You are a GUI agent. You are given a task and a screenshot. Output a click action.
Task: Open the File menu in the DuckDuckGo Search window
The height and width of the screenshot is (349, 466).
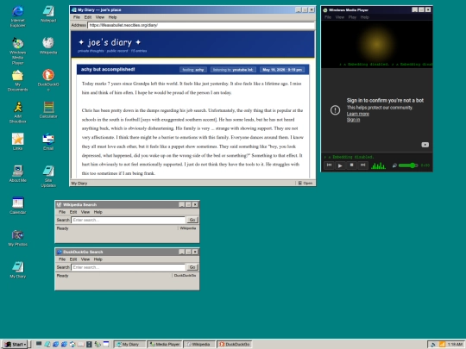pos(62,259)
